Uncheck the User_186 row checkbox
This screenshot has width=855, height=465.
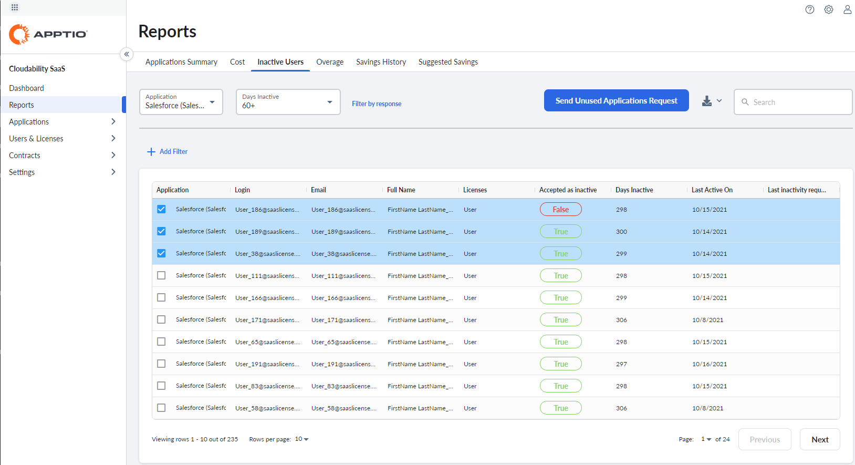(161, 209)
